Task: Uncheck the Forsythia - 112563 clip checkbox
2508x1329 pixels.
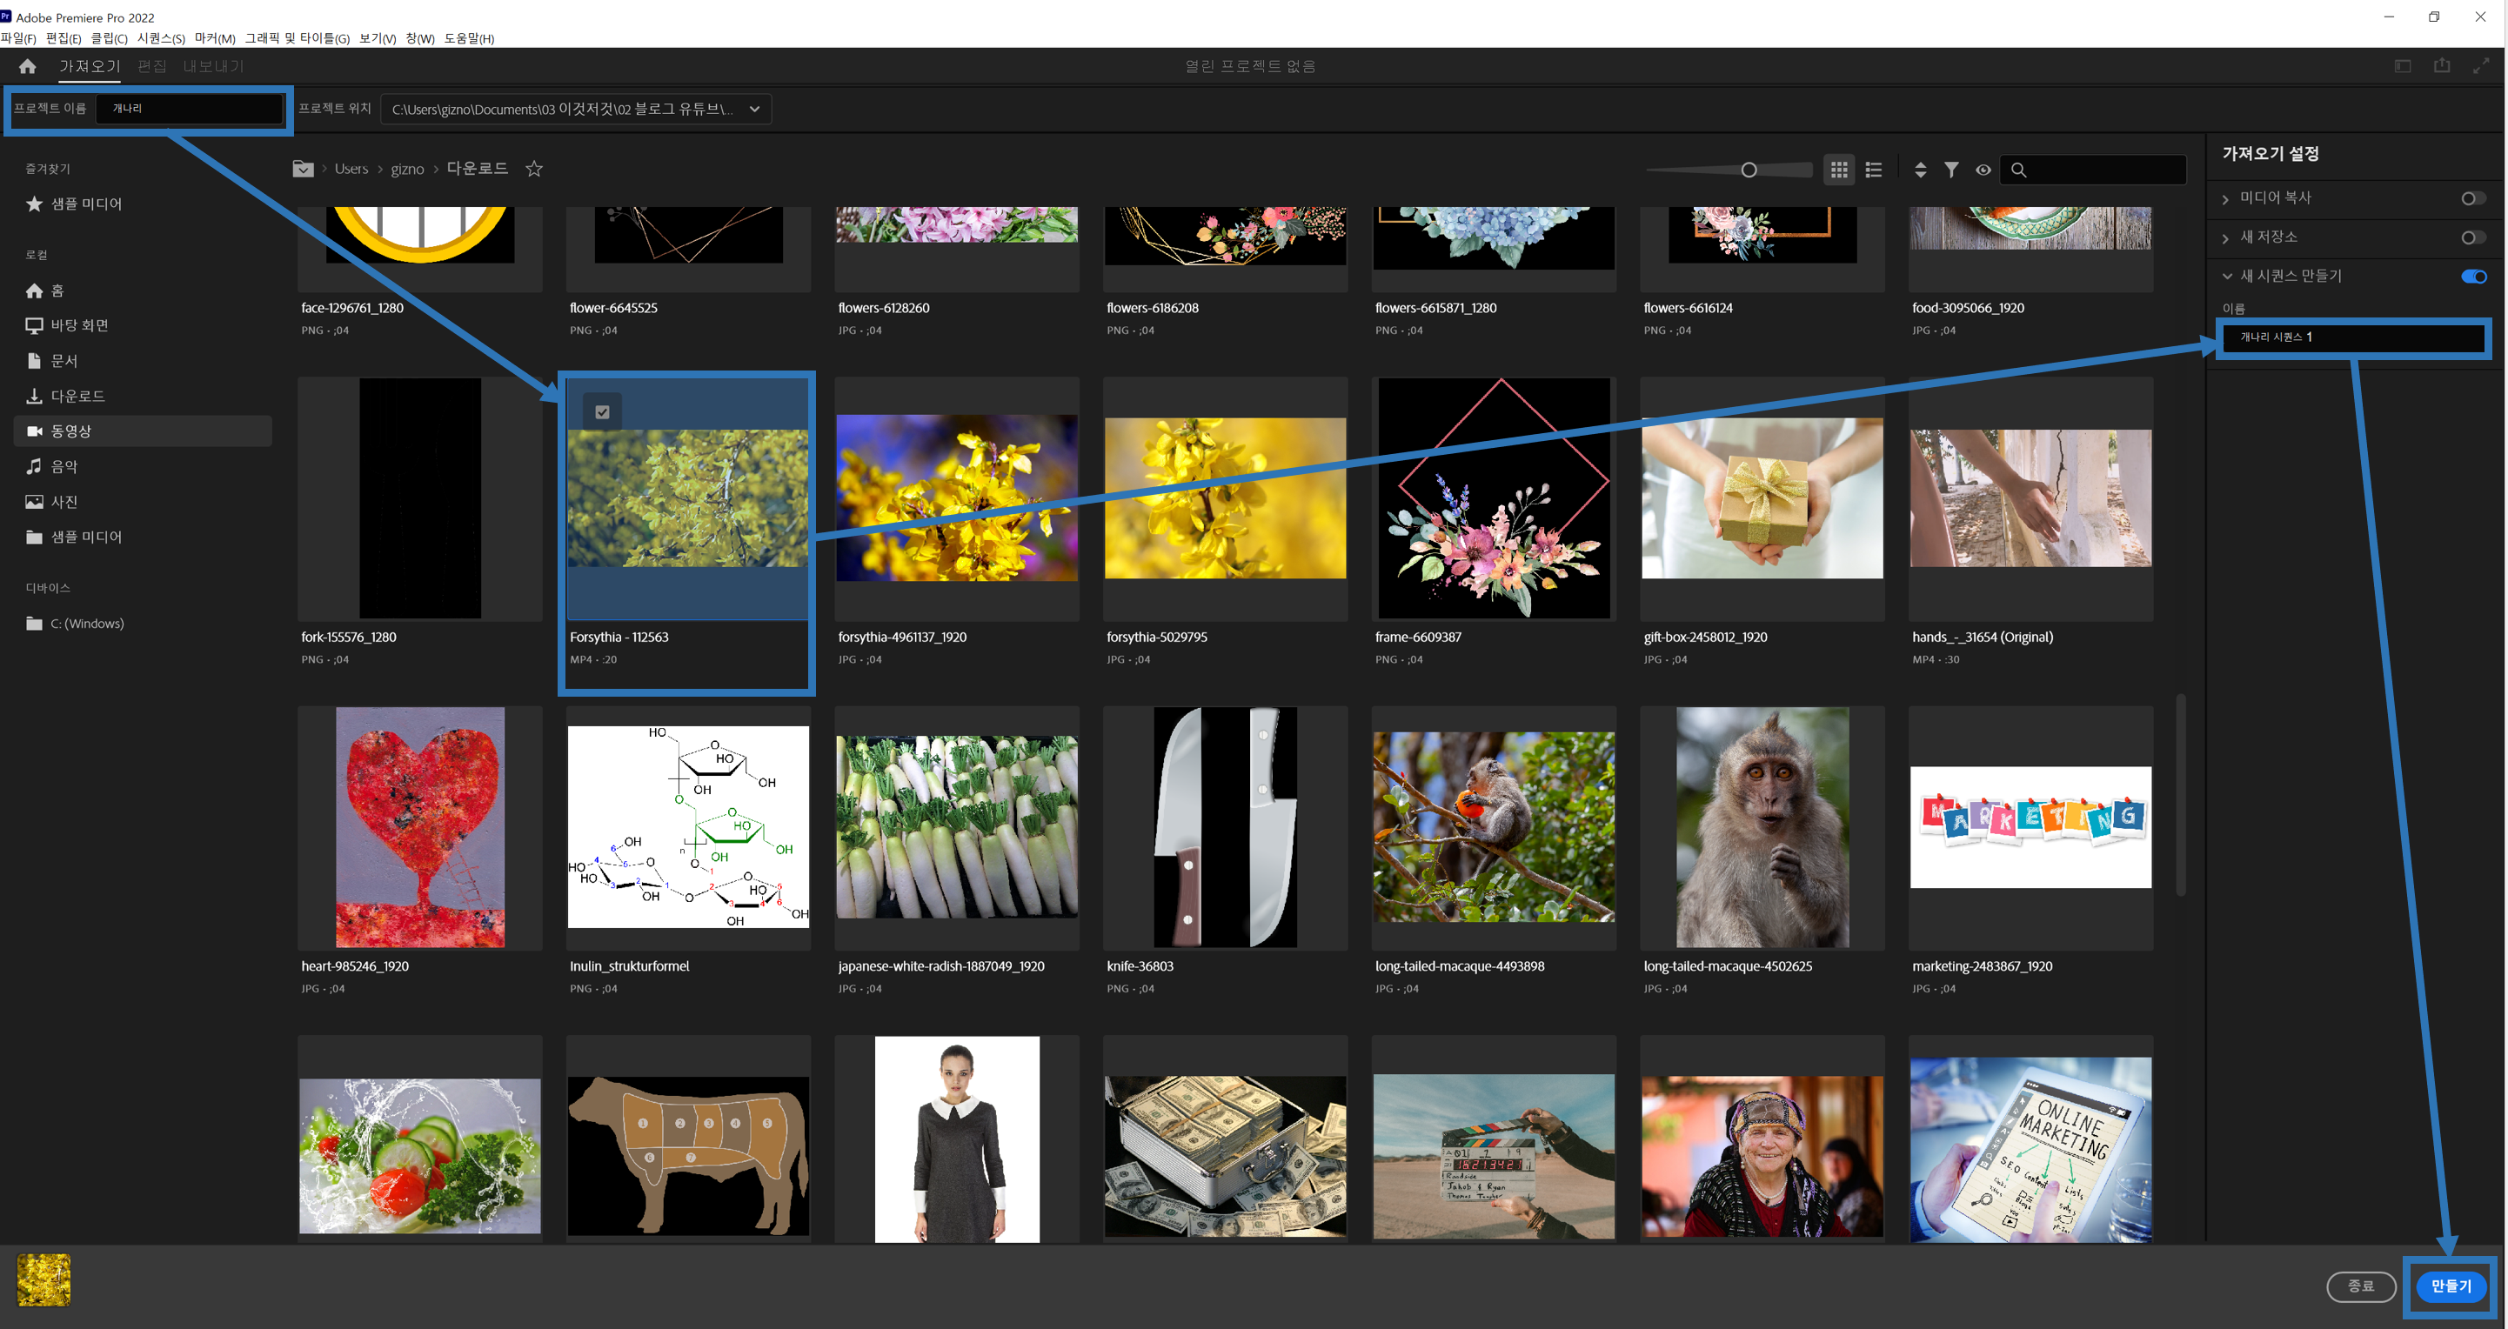Action: pos(603,412)
